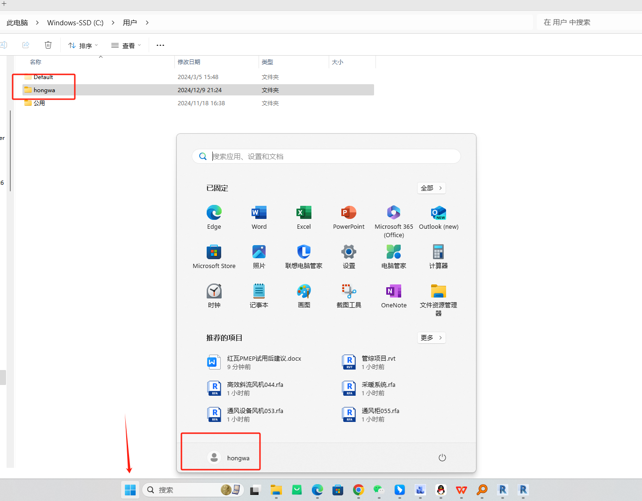Open 记事本 Notepad
This screenshot has height=501, width=642.
point(259,296)
